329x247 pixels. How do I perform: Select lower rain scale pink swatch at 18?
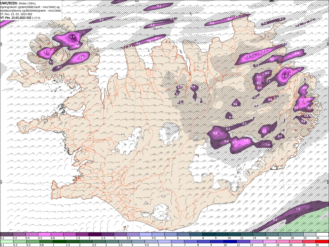point(282,242)
